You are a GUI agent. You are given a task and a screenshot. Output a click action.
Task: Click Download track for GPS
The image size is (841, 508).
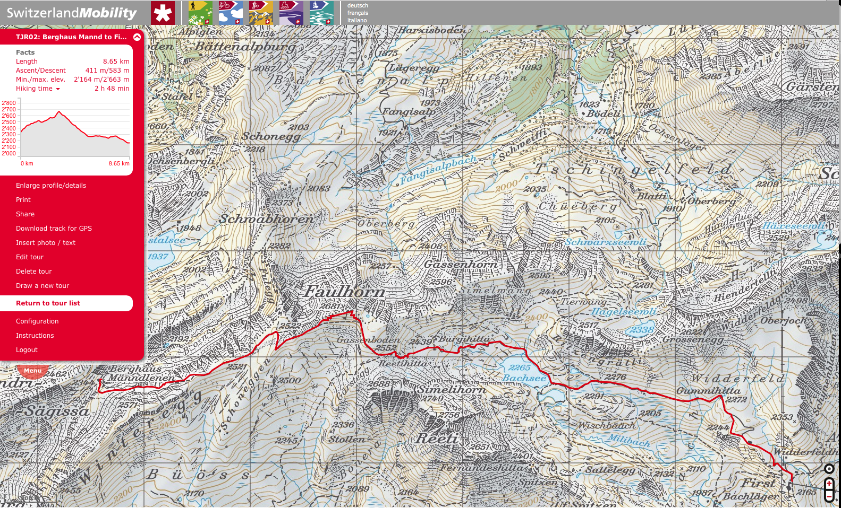pos(54,229)
